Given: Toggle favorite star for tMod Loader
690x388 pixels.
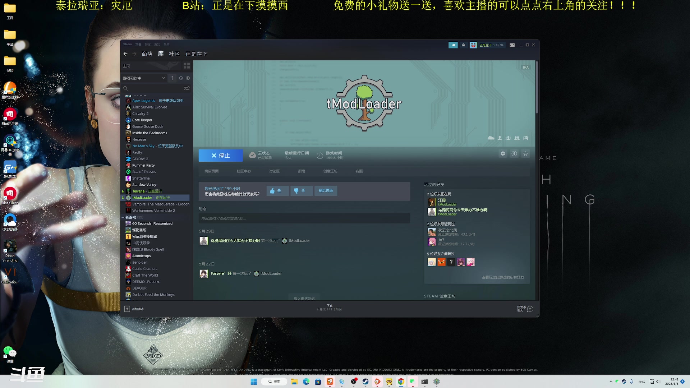Looking at the screenshot, I should [x=526, y=154].
